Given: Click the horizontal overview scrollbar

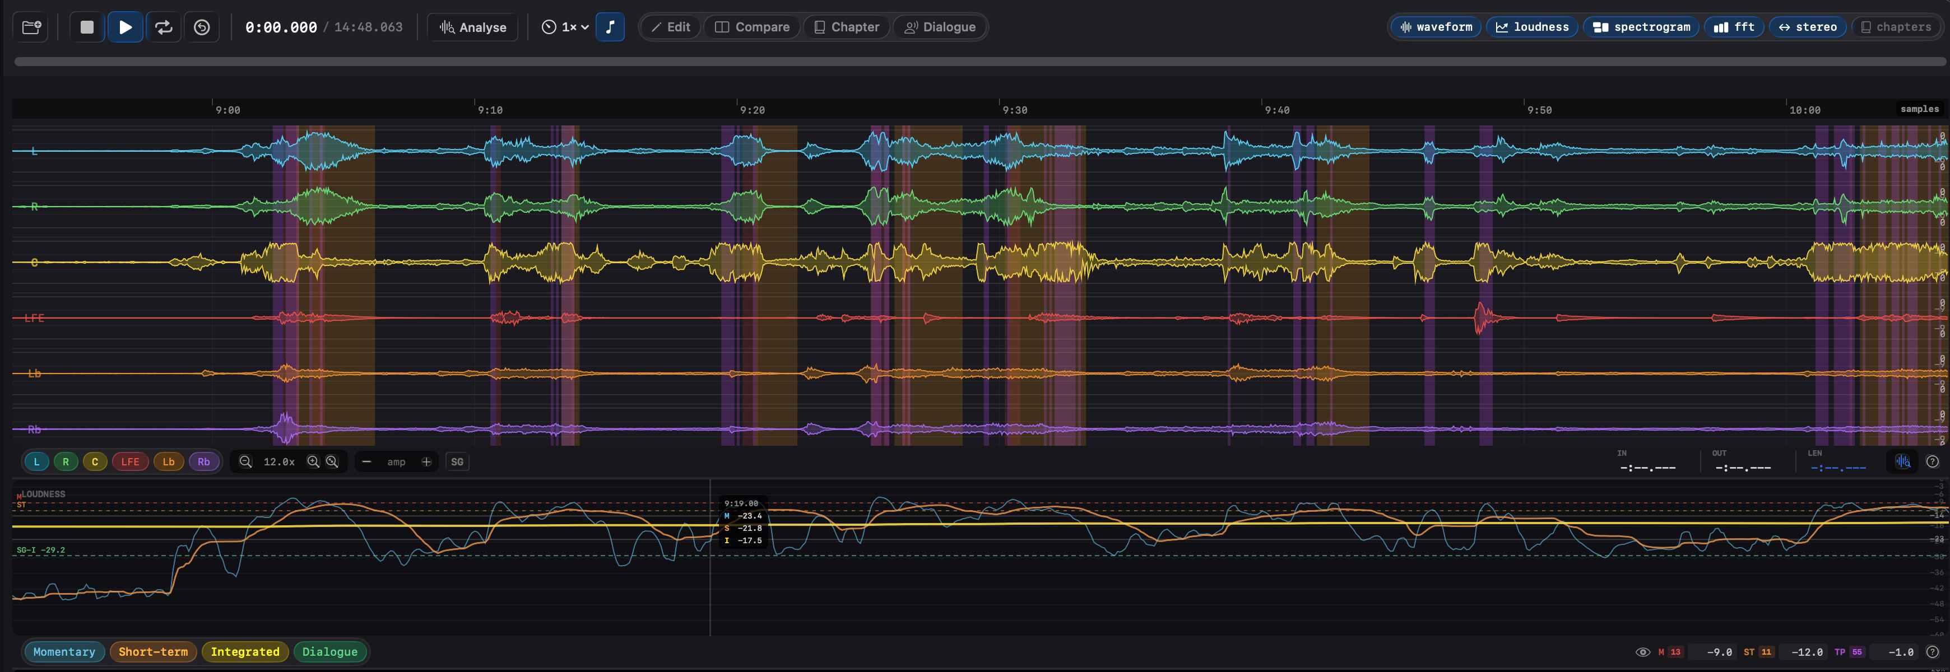Looking at the screenshot, I should click(x=979, y=62).
